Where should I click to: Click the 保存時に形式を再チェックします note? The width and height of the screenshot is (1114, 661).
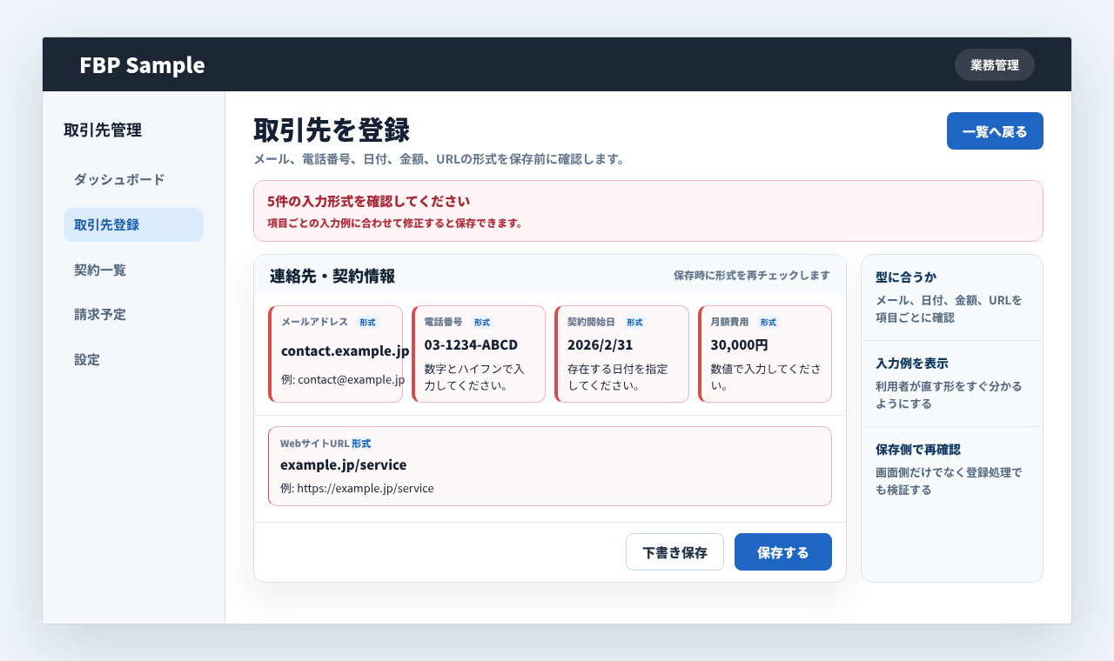(x=752, y=275)
